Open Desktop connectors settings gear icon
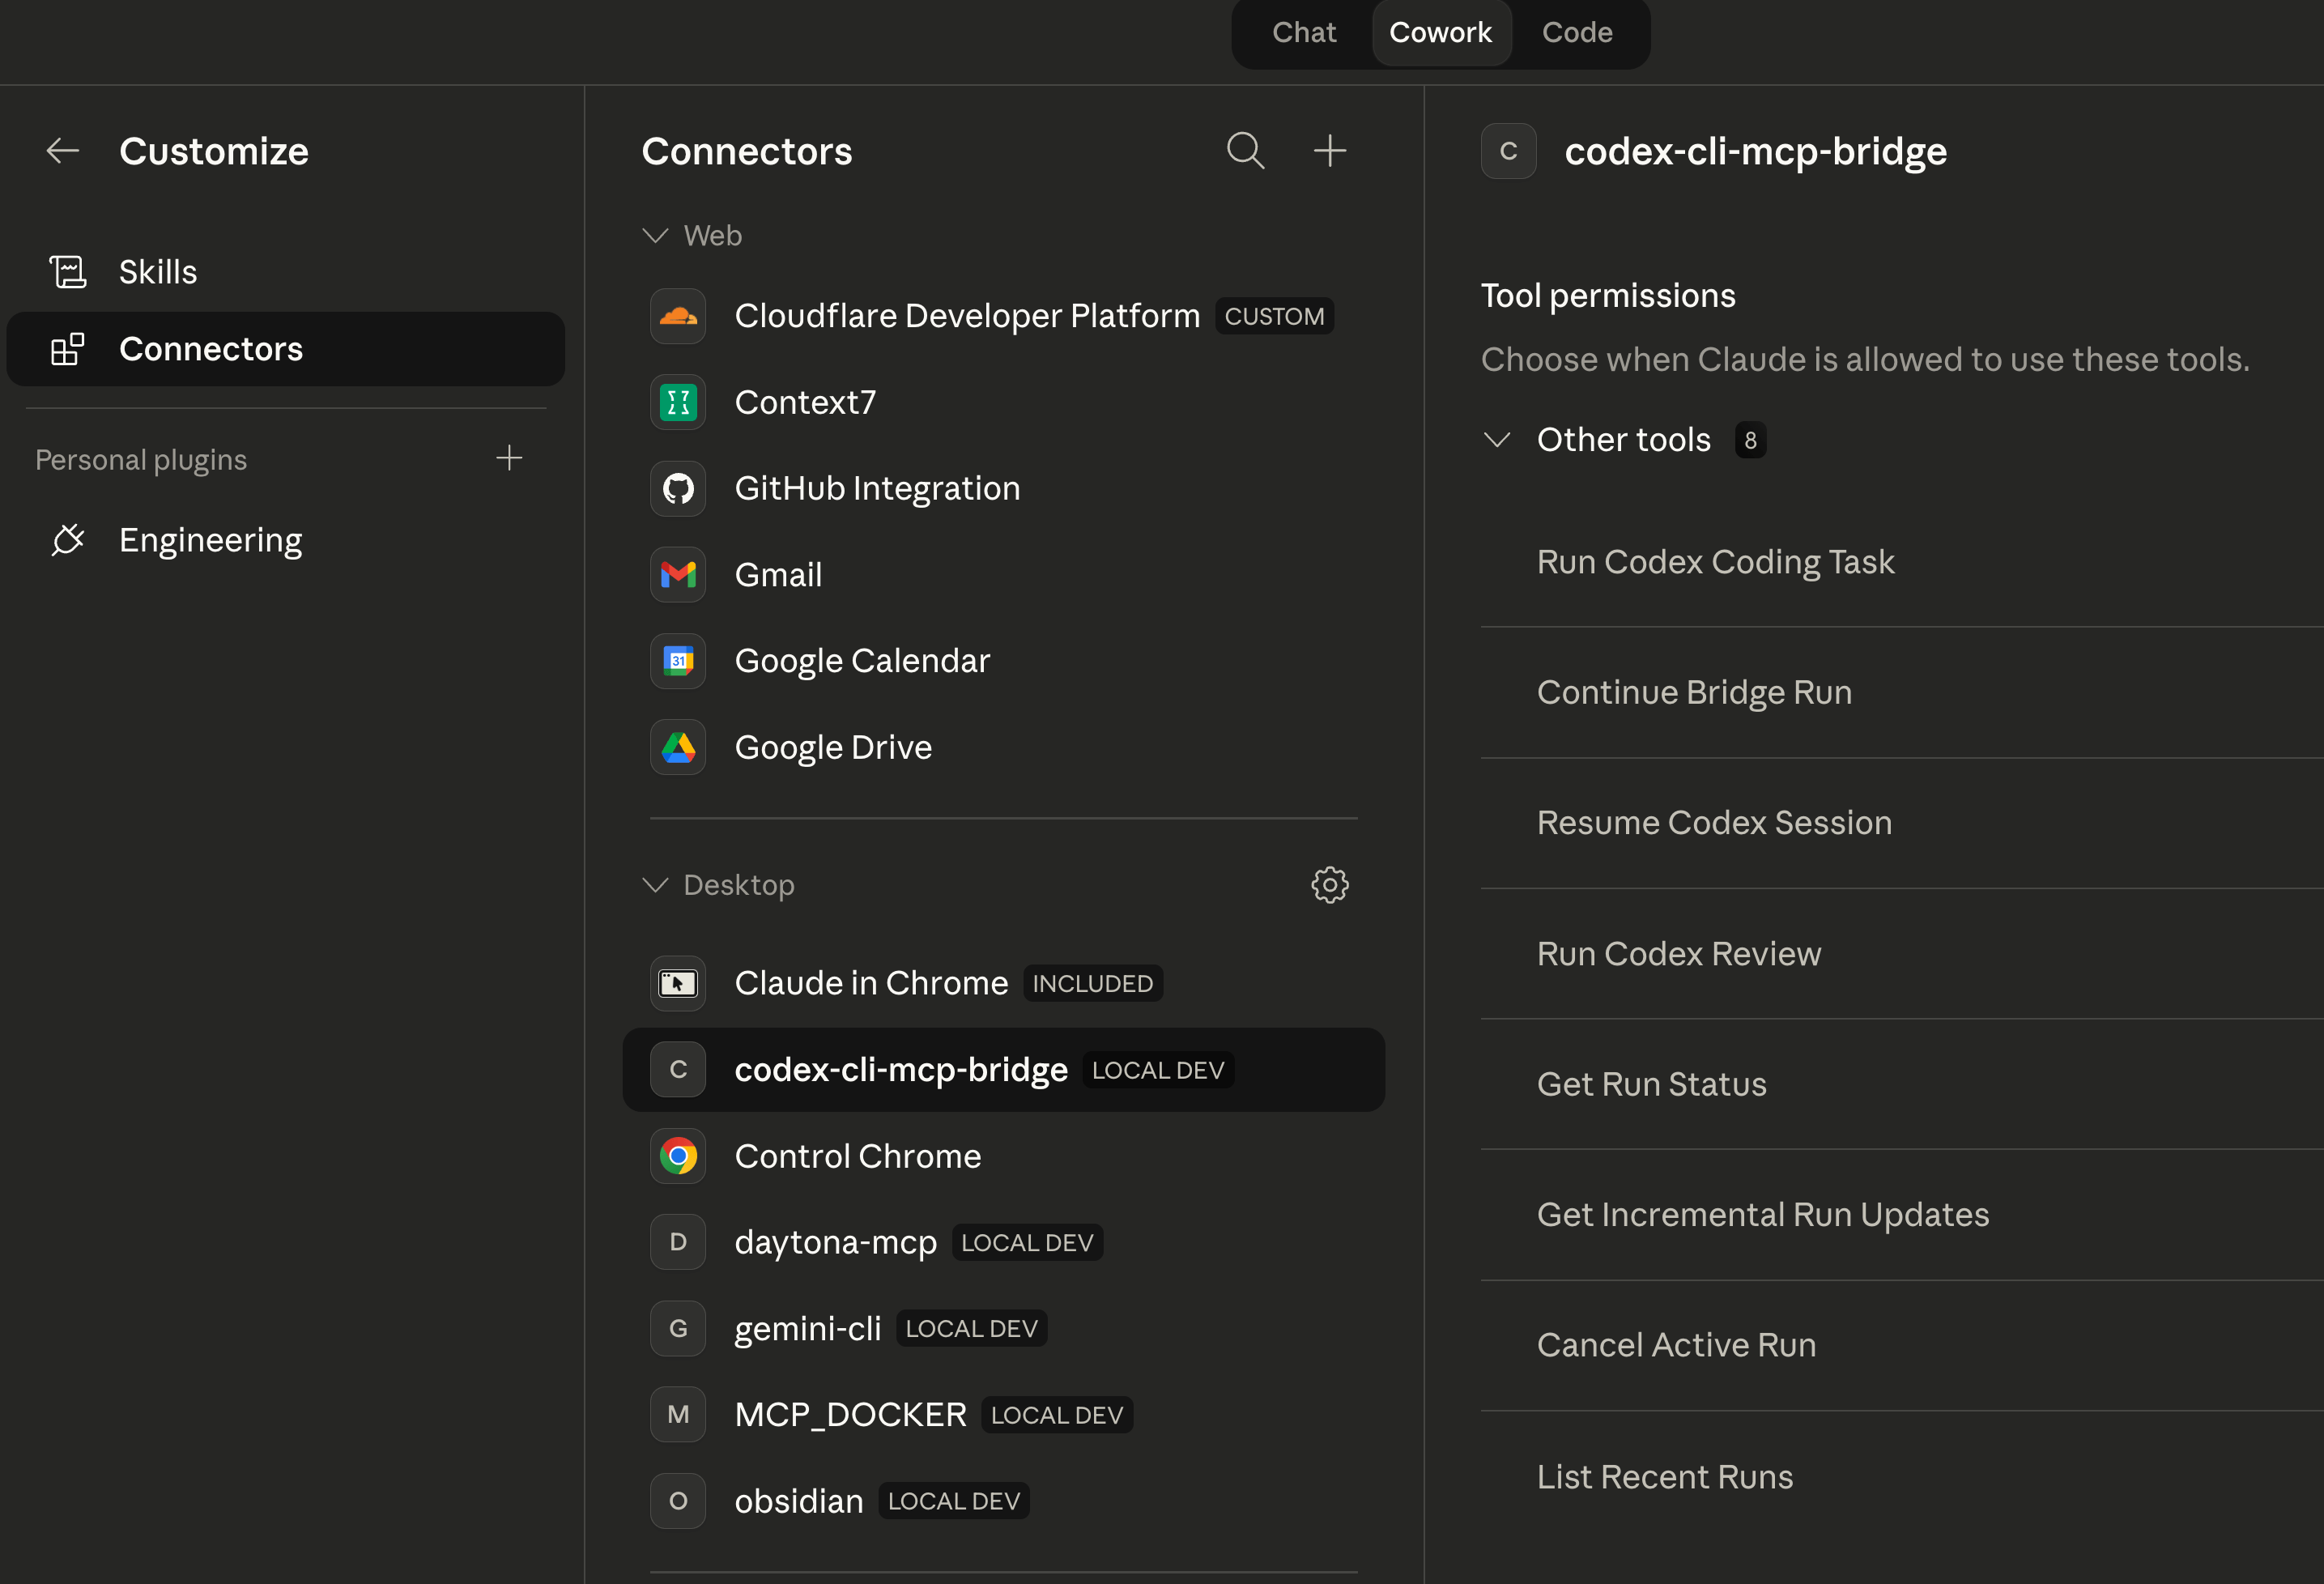2324x1584 pixels. coord(1329,885)
